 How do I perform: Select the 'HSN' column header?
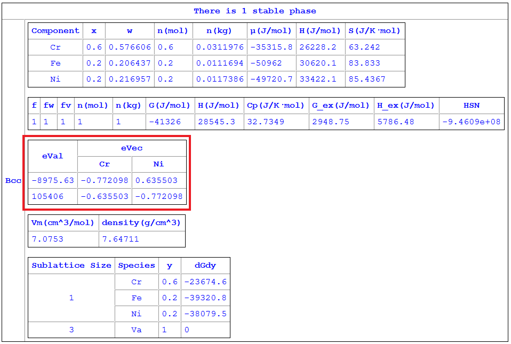coord(471,106)
